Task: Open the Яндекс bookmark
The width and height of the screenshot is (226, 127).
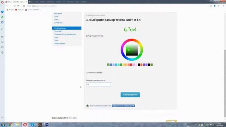Action: [x=10, y=10]
